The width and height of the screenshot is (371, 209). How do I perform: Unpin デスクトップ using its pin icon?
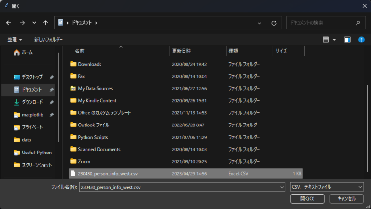[51, 77]
